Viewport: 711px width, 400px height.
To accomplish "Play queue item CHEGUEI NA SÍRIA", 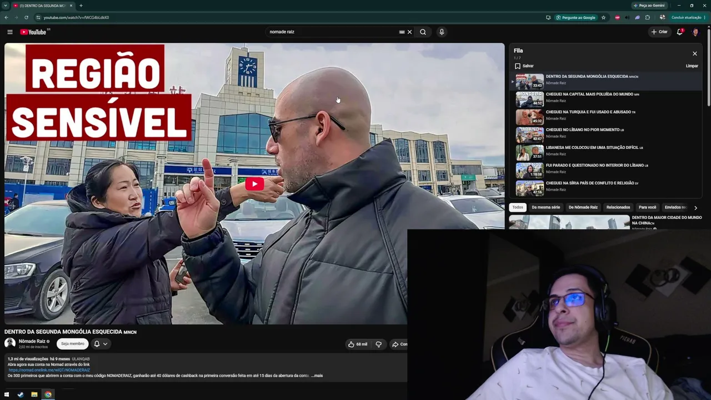I will (x=605, y=189).
